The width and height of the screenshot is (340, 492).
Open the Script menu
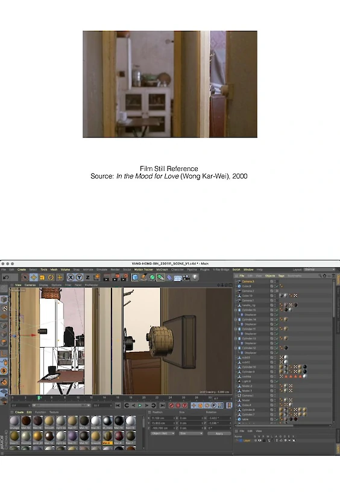[x=236, y=269]
